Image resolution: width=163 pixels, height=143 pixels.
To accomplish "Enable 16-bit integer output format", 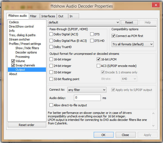I will (51, 59).
